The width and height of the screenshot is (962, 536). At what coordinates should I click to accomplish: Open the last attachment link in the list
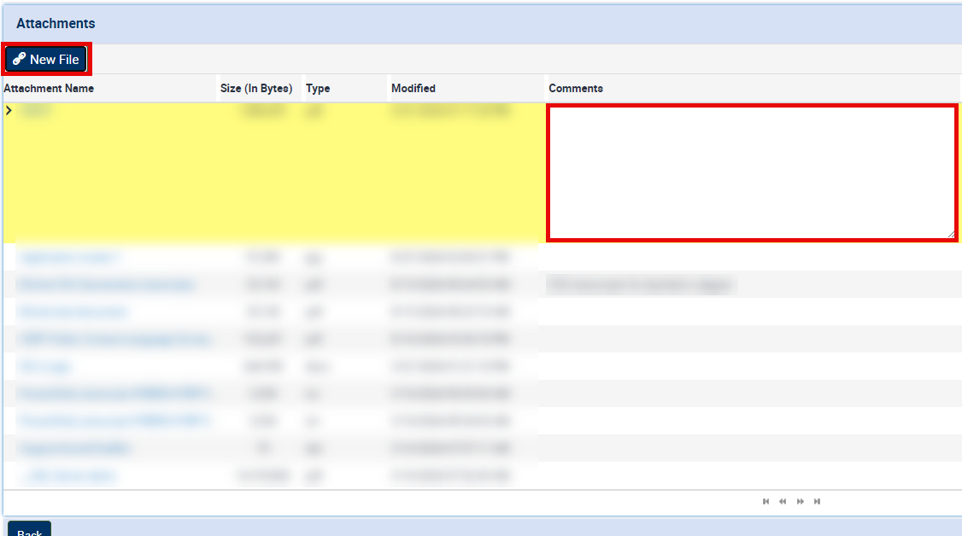[70, 475]
